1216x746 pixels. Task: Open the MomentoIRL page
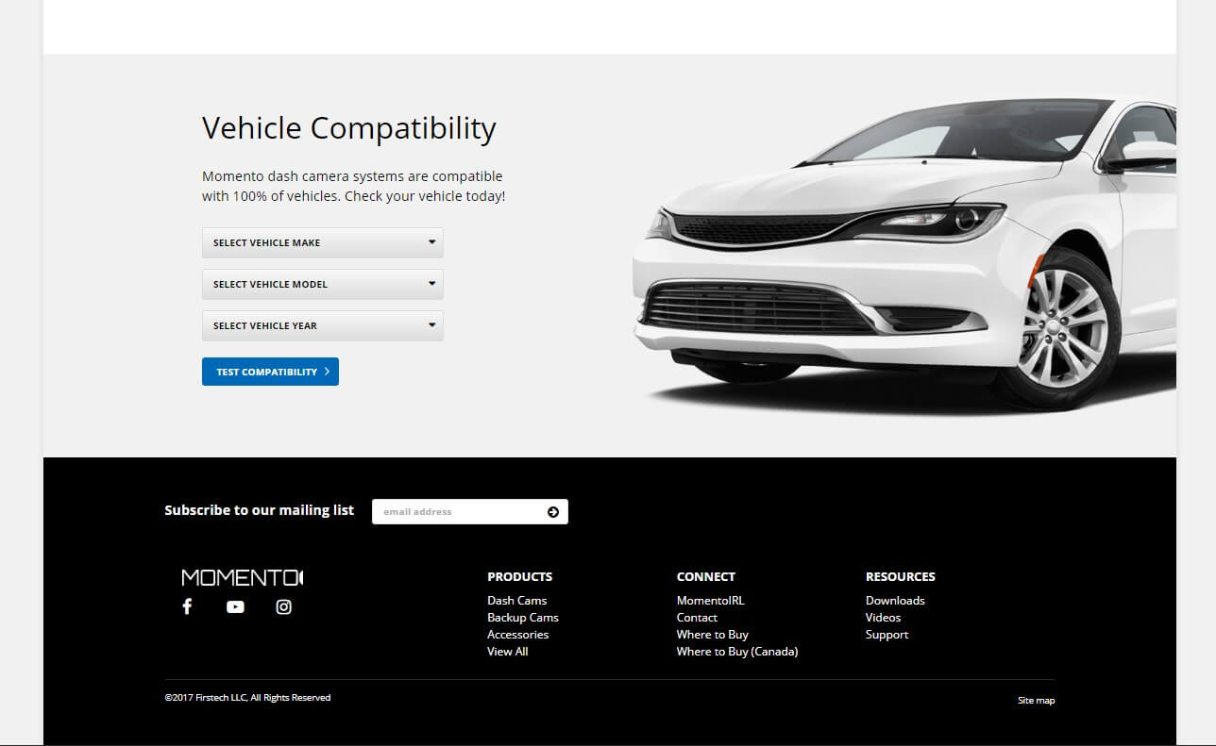(710, 600)
